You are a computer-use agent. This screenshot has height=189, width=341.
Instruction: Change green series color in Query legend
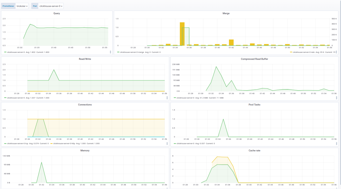[x=5, y=52]
